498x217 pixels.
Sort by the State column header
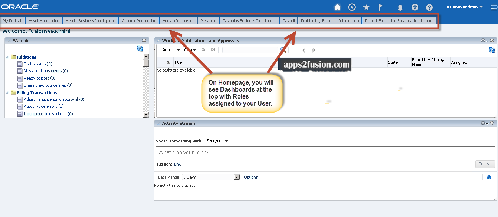pos(393,62)
